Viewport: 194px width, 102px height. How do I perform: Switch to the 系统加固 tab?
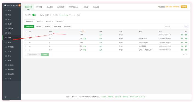pyautogui.click(x=96, y=7)
